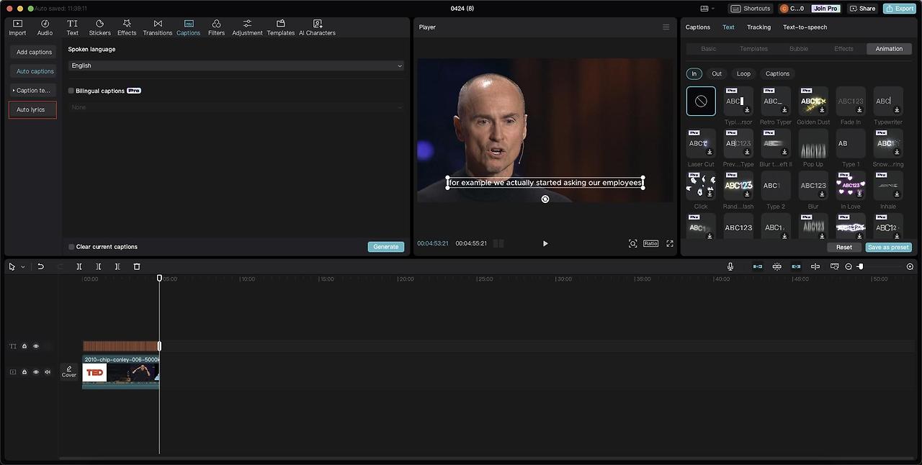Remove In animation with the none icon
Screen dimensions: 922x465
(701, 101)
